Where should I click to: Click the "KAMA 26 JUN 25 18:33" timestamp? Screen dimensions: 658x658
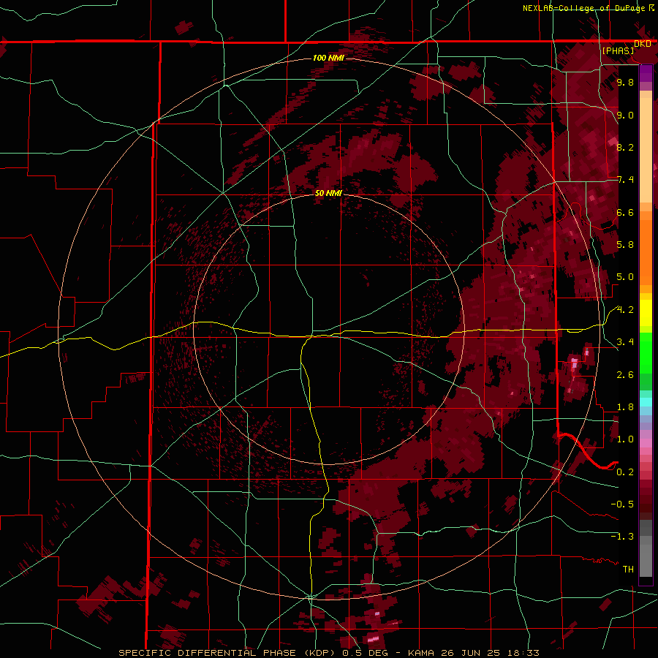point(473,653)
